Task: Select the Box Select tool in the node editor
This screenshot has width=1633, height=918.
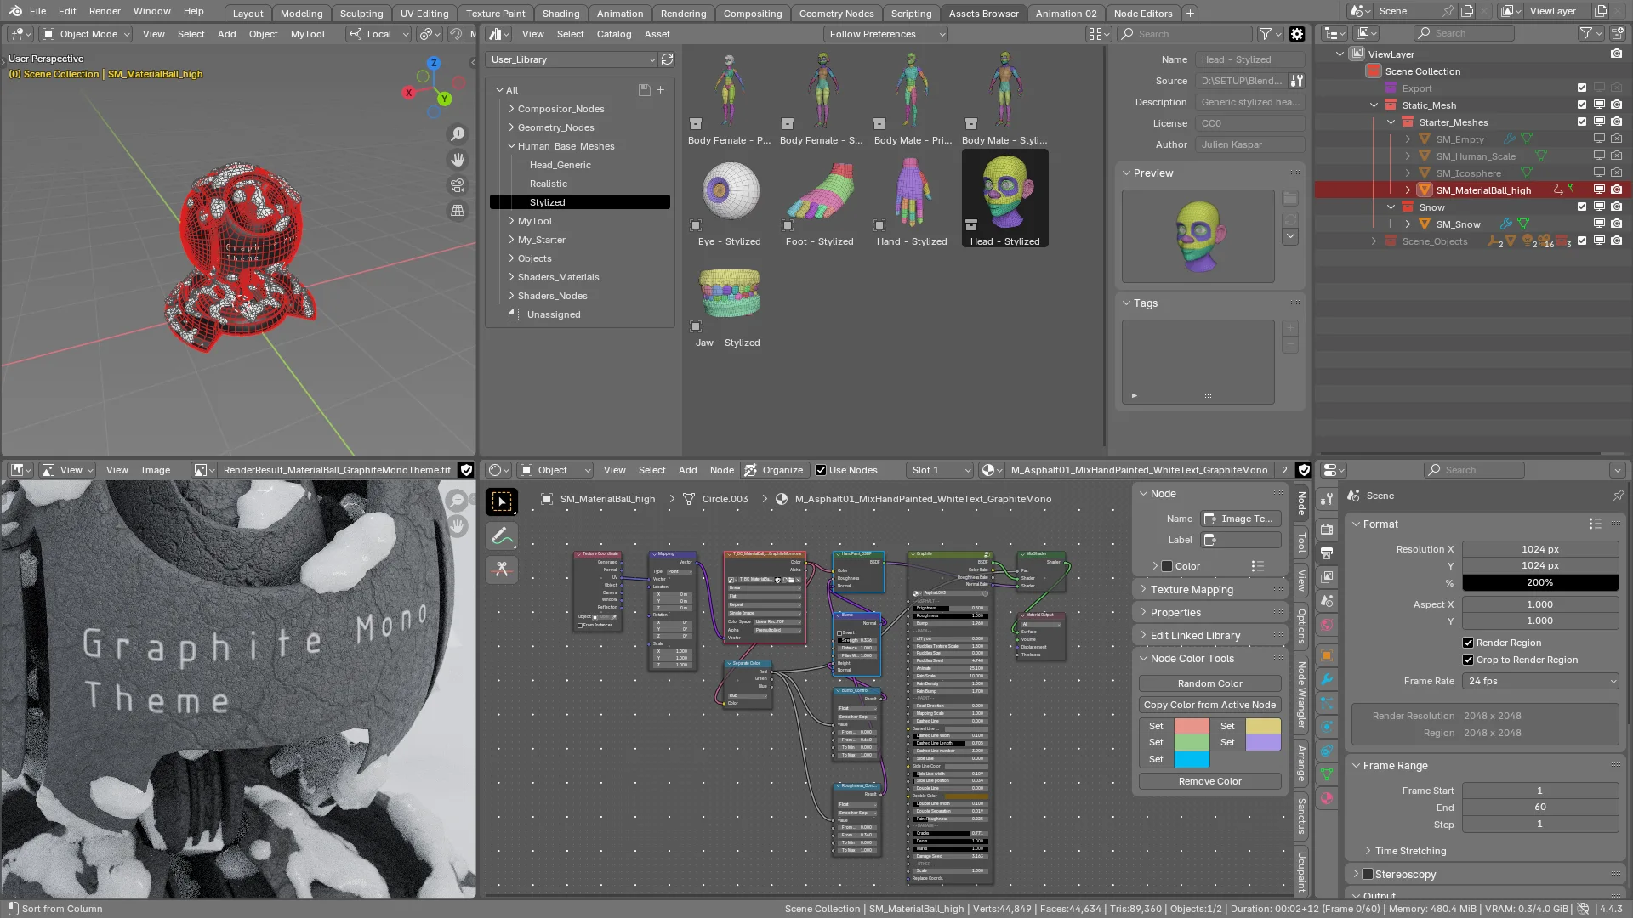Action: click(x=502, y=501)
